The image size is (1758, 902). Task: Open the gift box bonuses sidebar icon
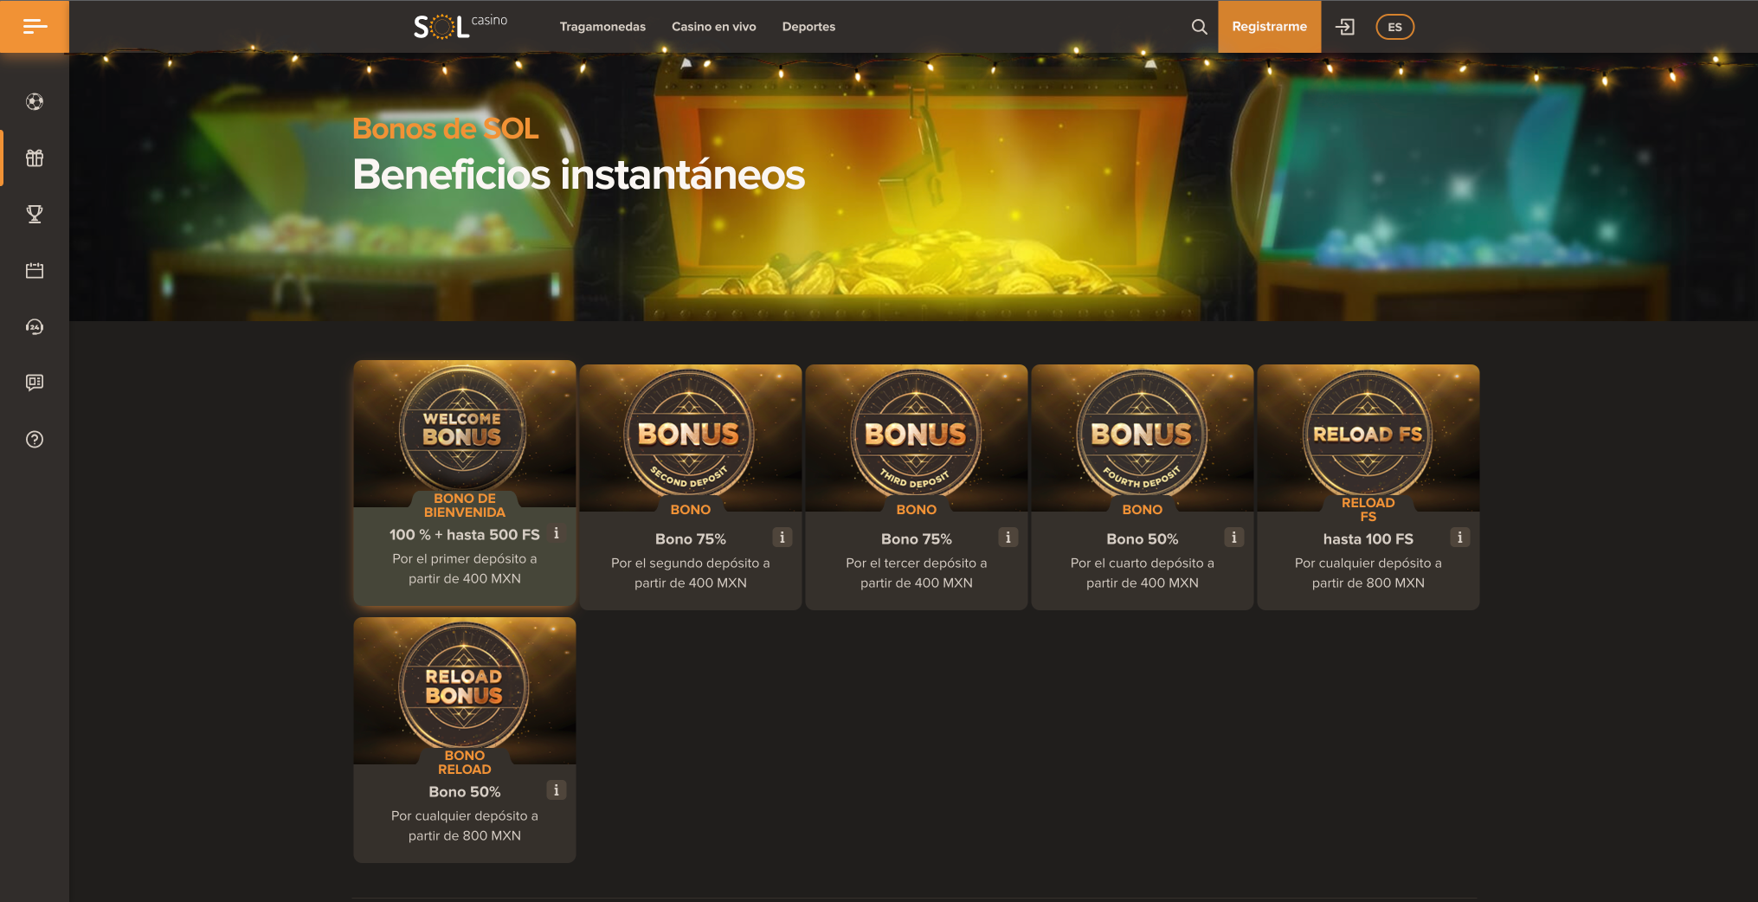pos(35,158)
